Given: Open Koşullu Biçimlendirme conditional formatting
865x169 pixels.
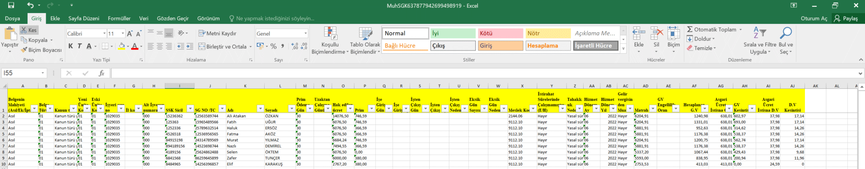Looking at the screenshot, I should pyautogui.click(x=330, y=40).
